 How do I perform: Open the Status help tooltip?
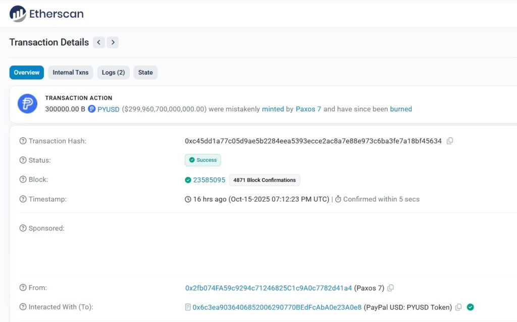pyautogui.click(x=23, y=160)
